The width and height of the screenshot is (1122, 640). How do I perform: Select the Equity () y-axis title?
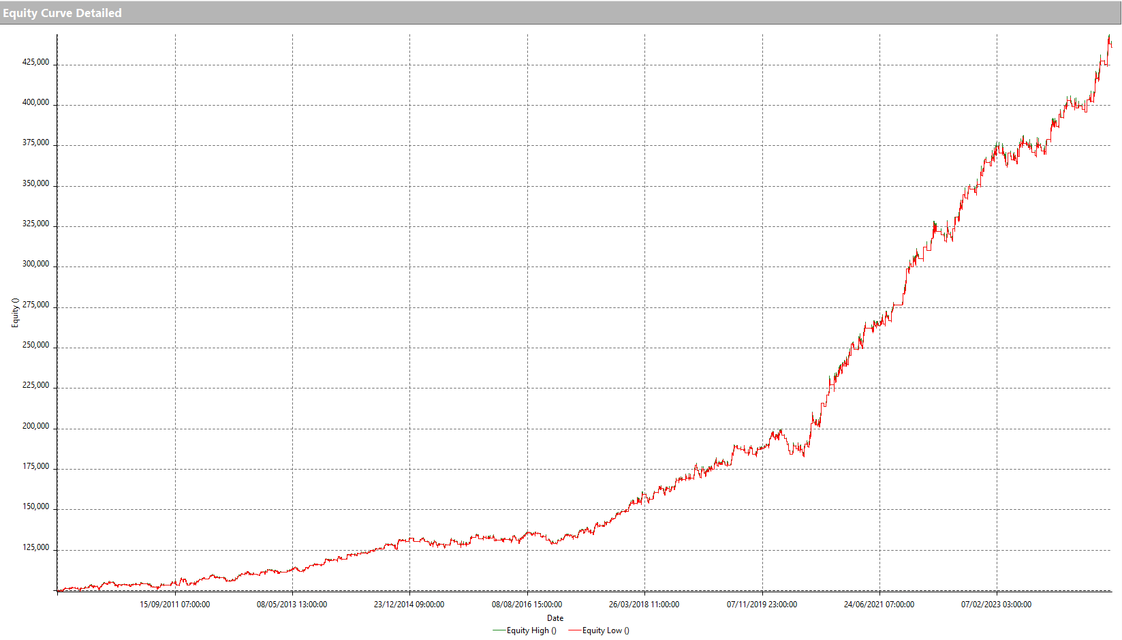click(x=15, y=313)
